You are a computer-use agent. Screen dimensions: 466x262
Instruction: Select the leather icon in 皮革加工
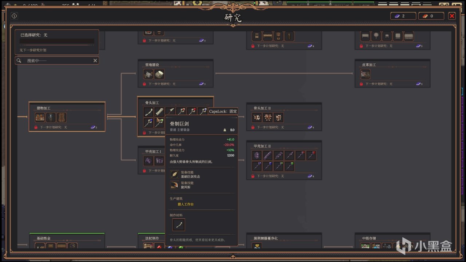[366, 74]
